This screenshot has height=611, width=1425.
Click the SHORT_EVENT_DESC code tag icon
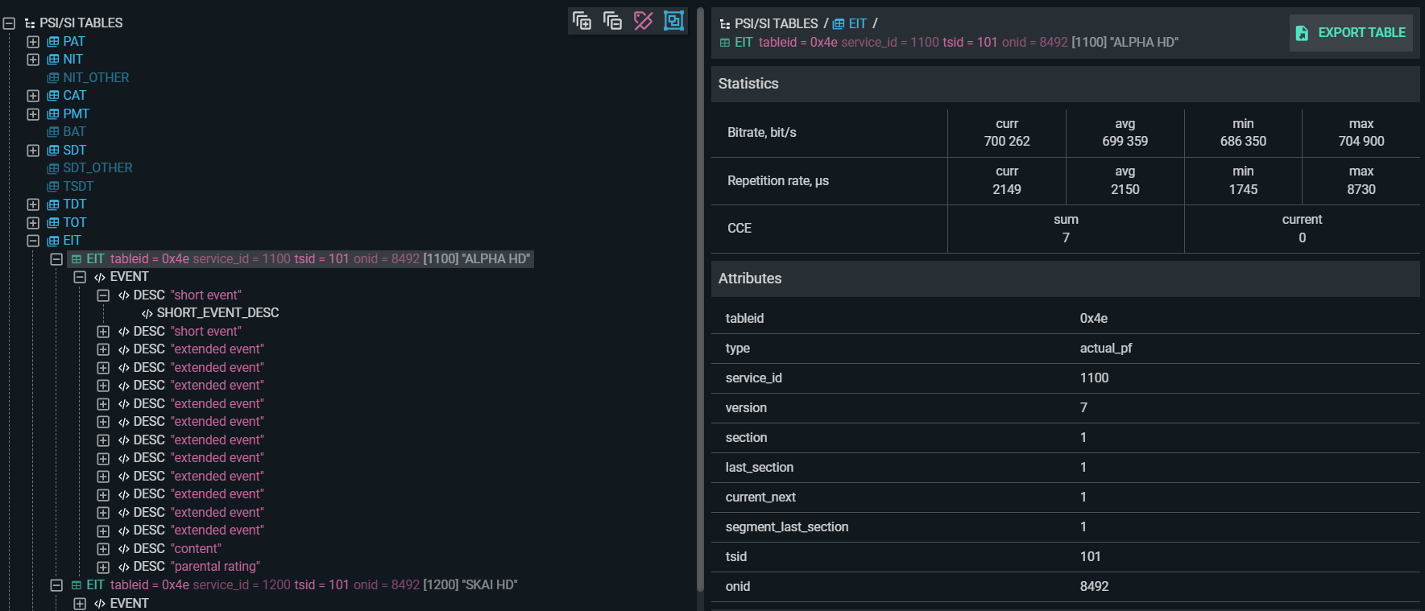pos(147,313)
